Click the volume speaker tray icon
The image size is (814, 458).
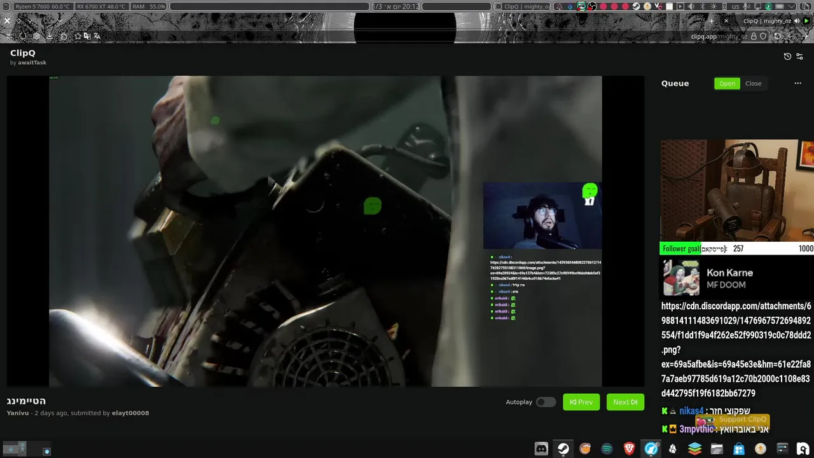pyautogui.click(x=691, y=6)
